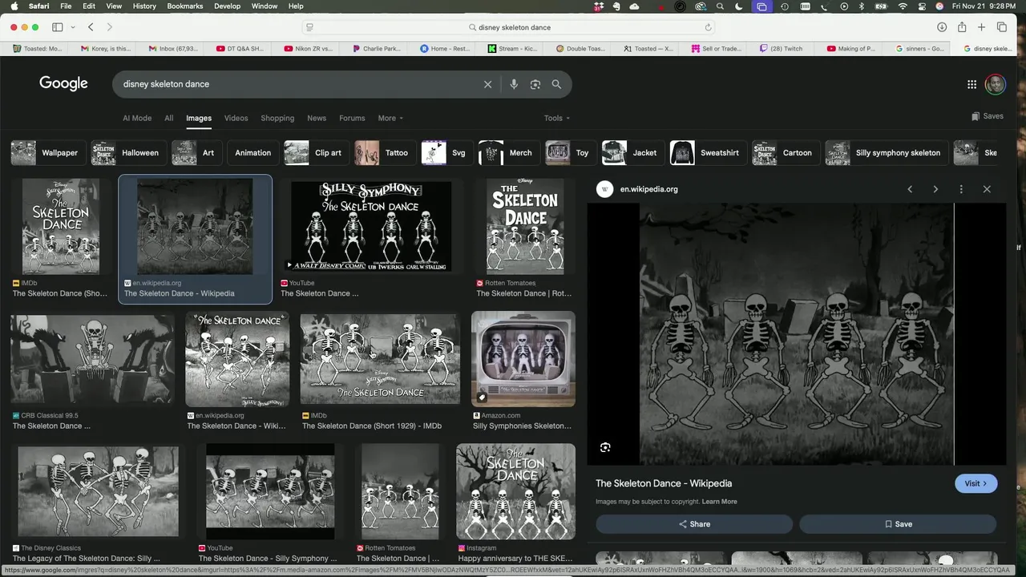Click the Wikipedia favicon in preview header

click(x=605, y=189)
